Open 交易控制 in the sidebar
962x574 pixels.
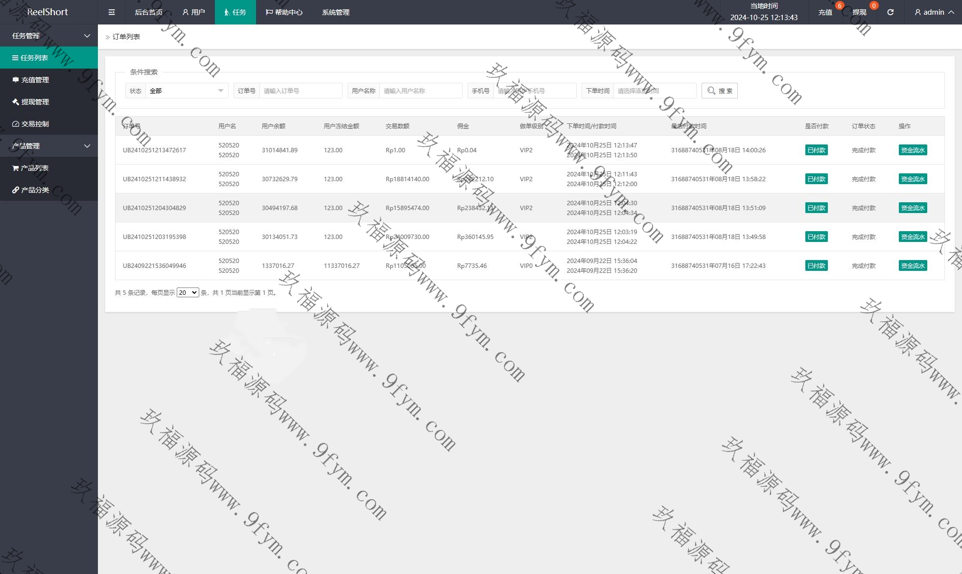(35, 124)
